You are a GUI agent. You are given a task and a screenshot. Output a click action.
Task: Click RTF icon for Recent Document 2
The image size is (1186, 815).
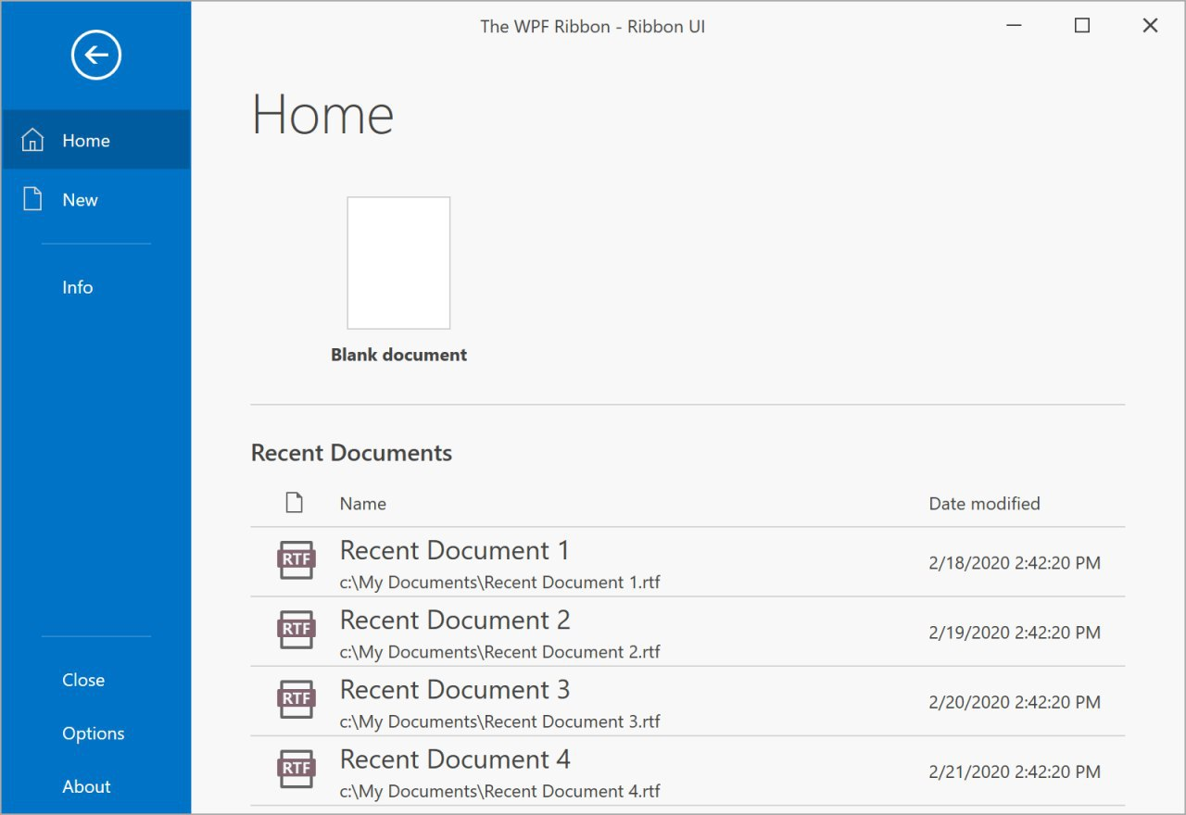(x=296, y=630)
